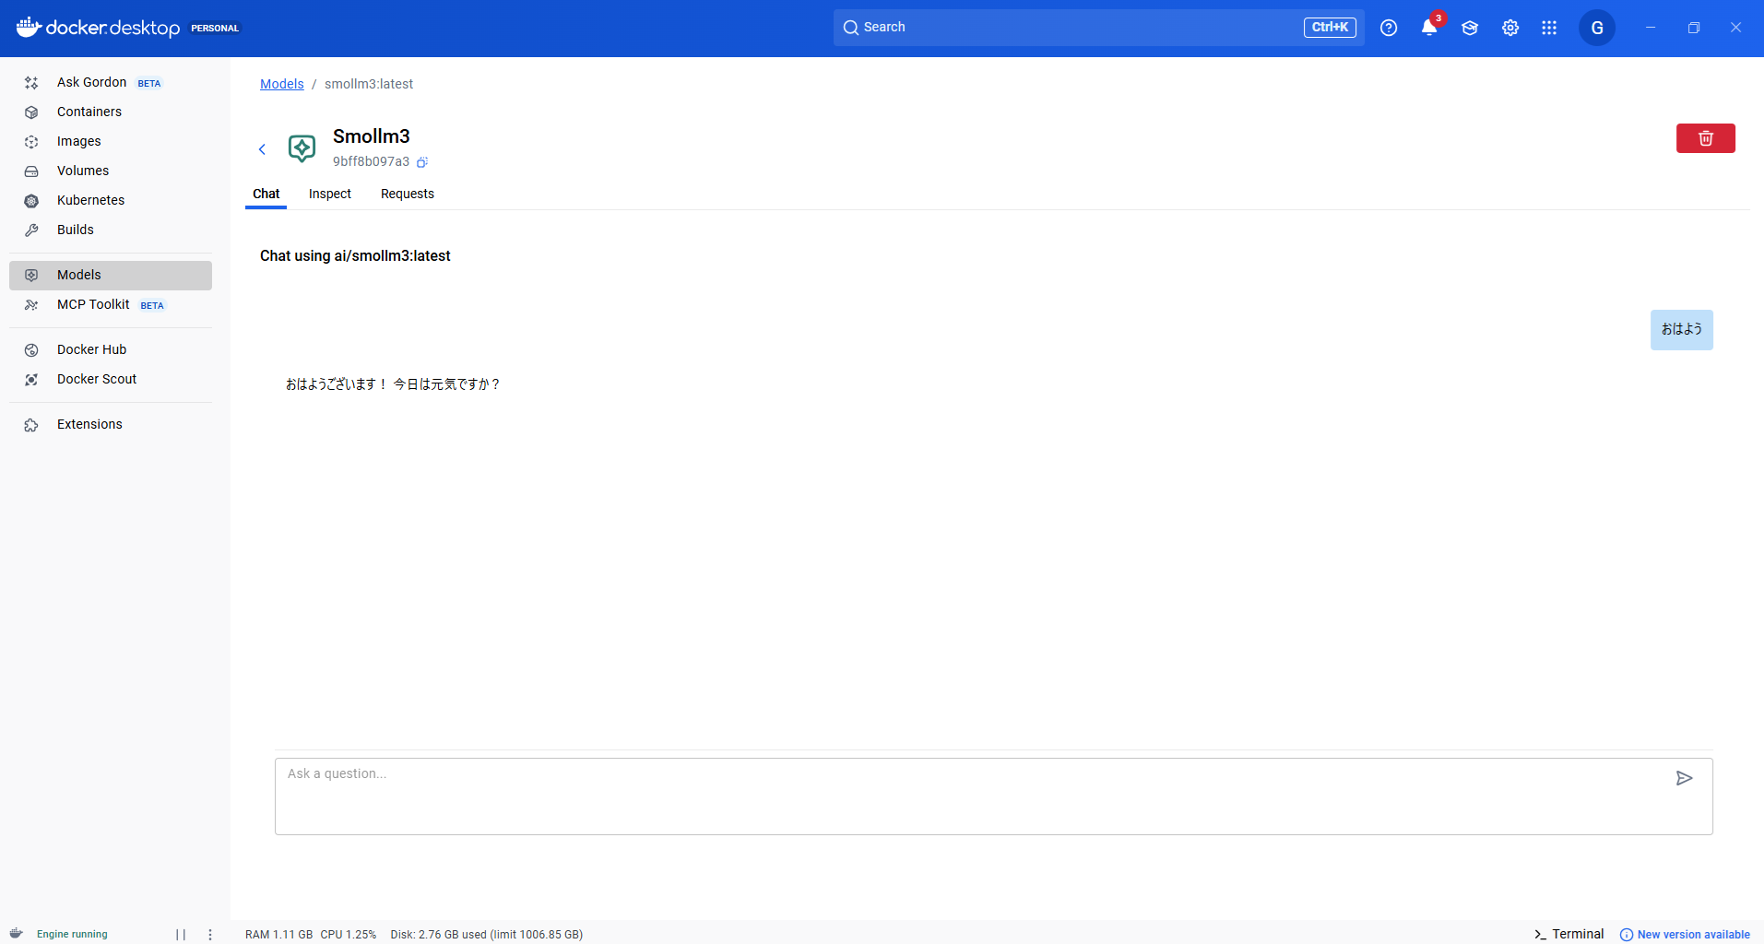
Task: Click the Engine running status text
Action: point(72,934)
